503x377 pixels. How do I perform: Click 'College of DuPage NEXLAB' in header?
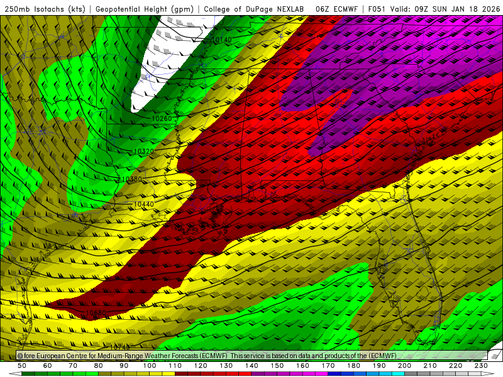pyautogui.click(x=254, y=9)
